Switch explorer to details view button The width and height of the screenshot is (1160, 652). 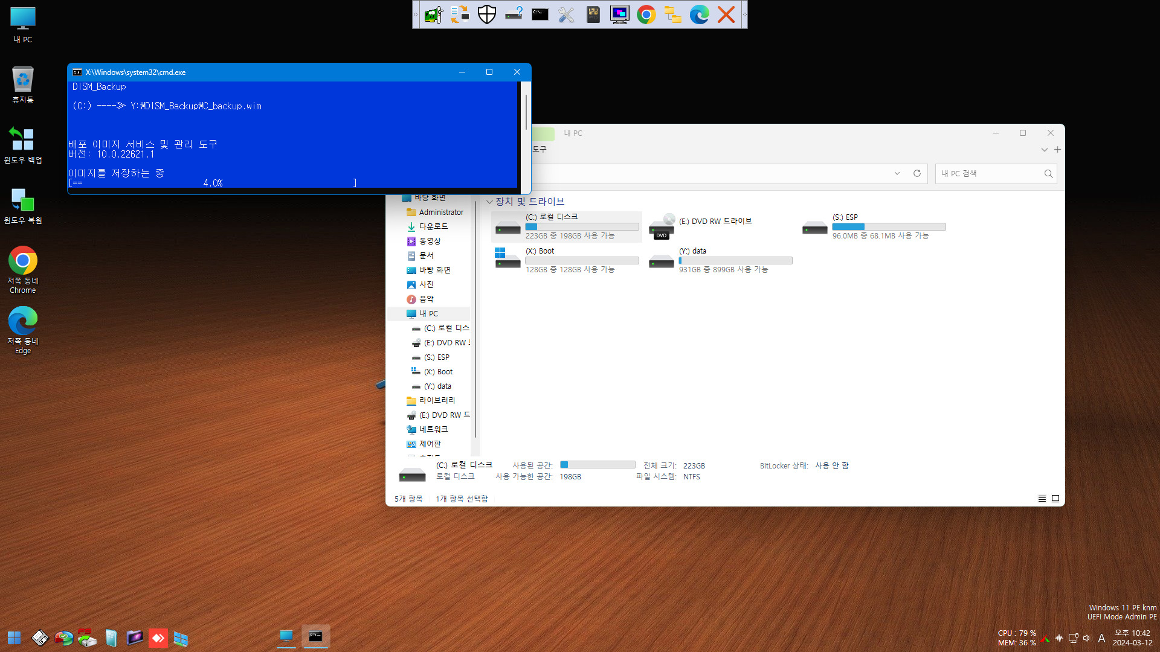pos(1042,499)
